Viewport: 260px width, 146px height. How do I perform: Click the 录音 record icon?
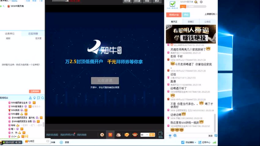(61, 142)
